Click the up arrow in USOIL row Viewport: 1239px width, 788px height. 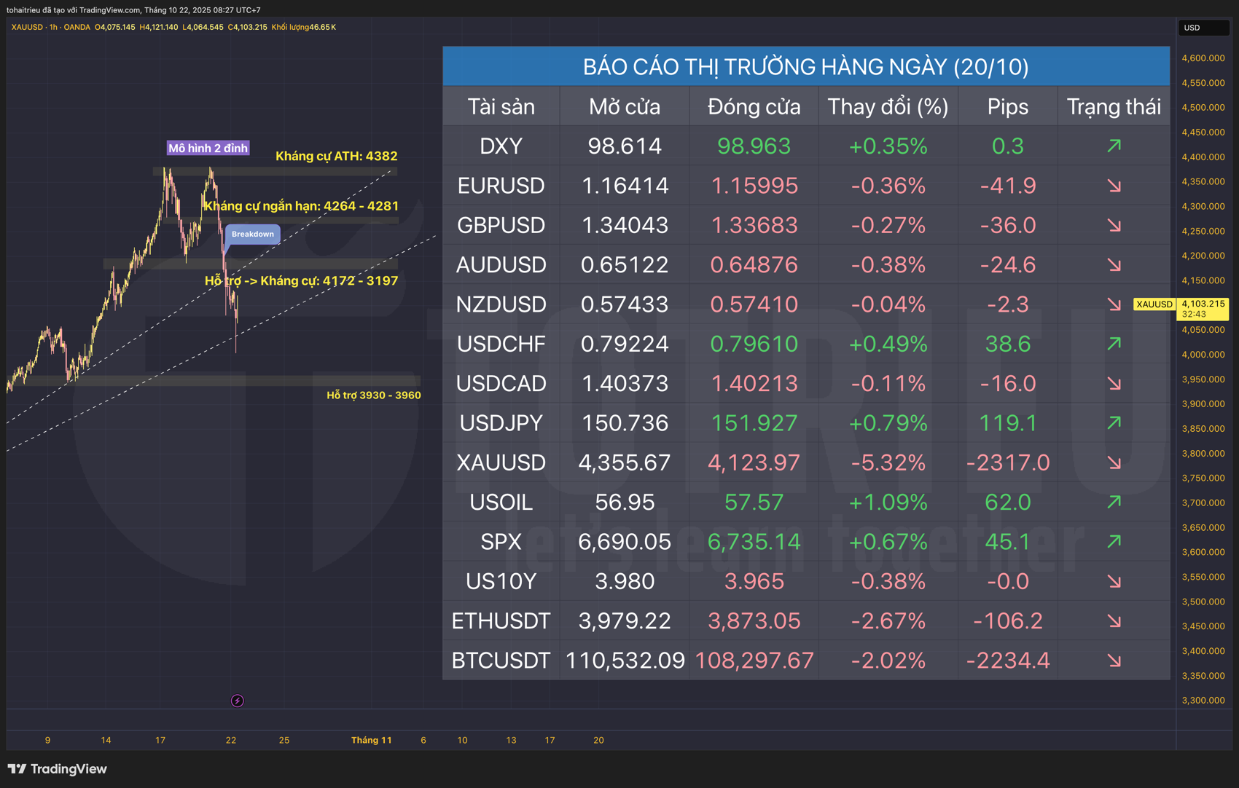1114,502
